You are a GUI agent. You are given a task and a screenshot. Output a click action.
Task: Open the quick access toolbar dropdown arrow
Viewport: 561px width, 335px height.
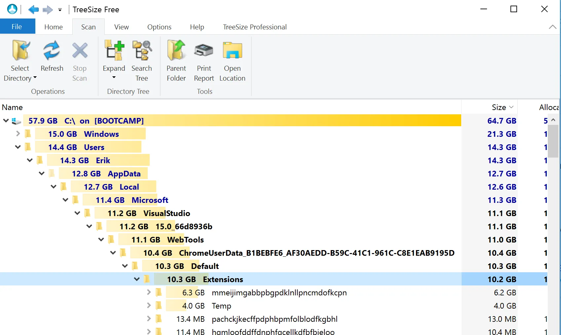60,10
